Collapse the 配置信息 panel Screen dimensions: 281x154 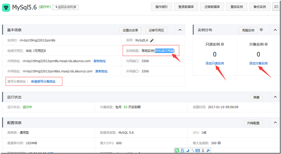click(x=275, y=123)
